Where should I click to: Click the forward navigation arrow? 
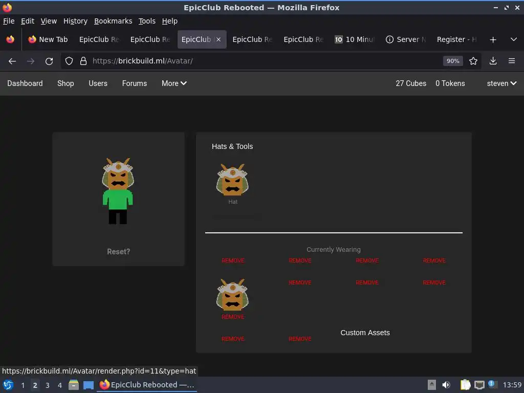click(31, 61)
